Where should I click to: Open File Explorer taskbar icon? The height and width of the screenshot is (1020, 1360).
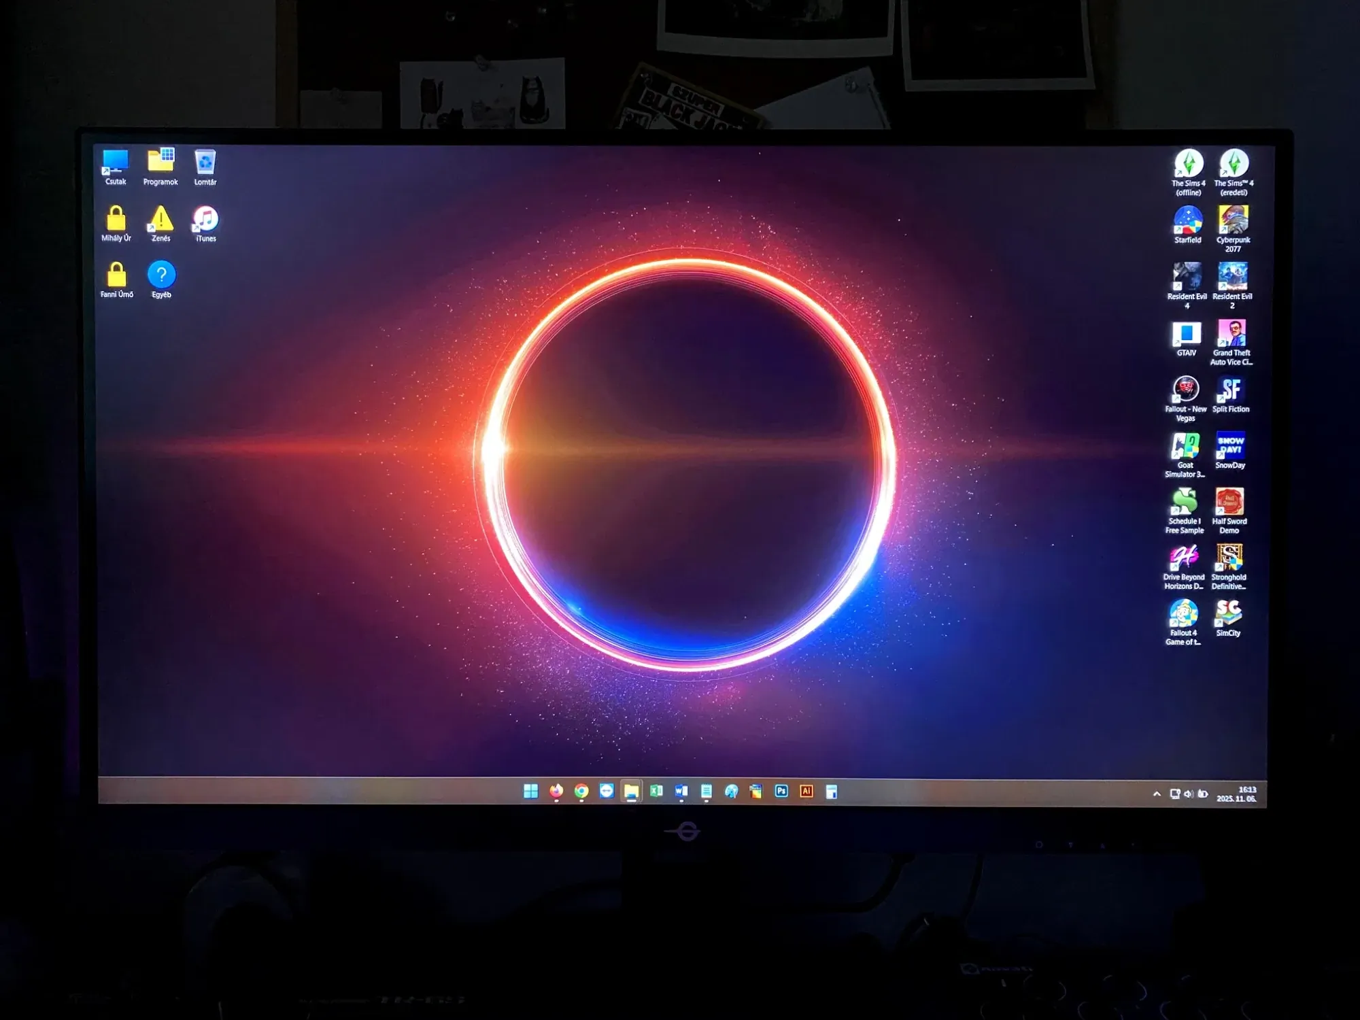[631, 792]
